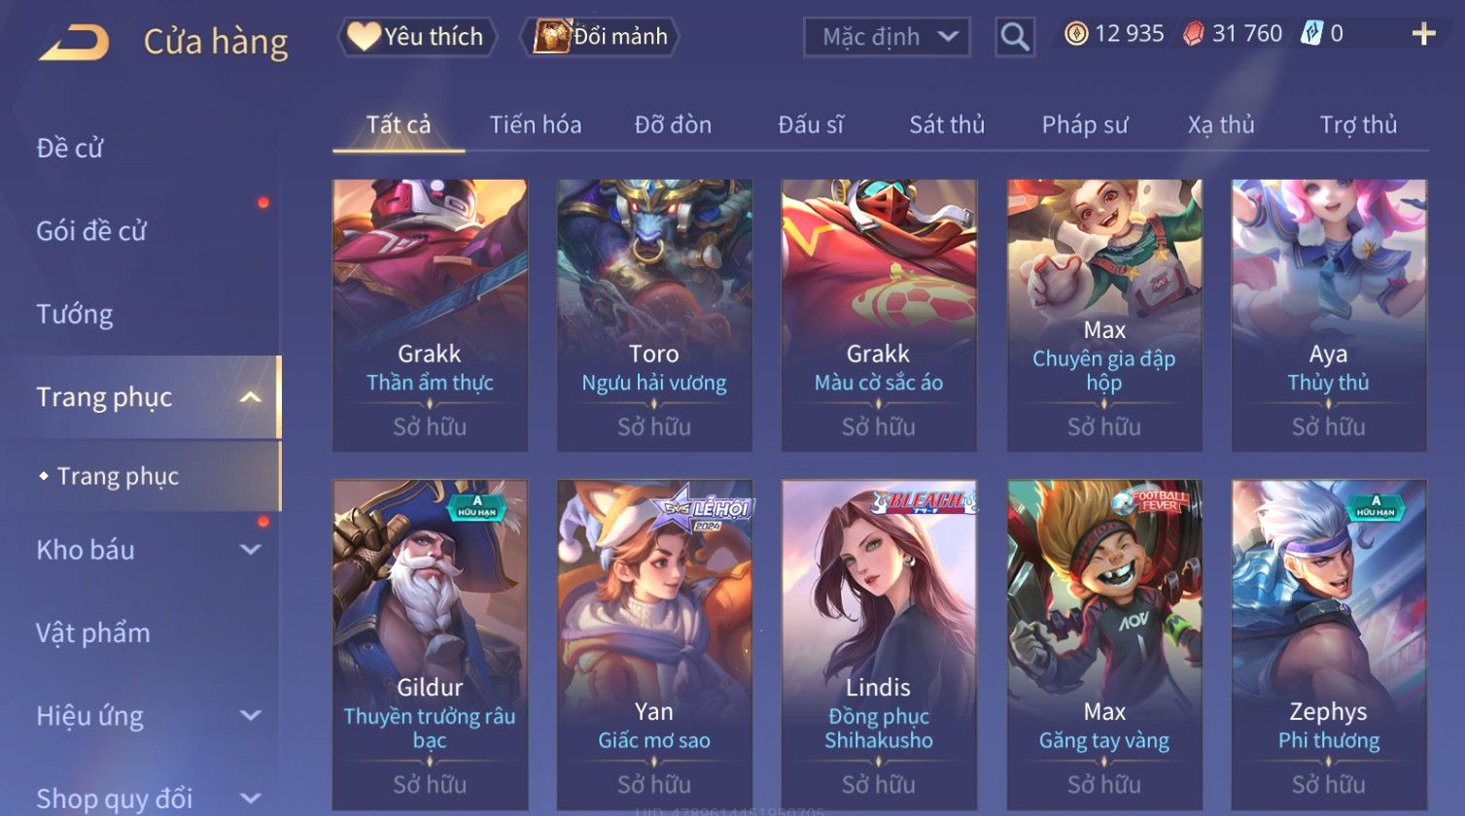
Task: Click the back arrow icon beside Cửa hàng
Action: pyautogui.click(x=74, y=43)
